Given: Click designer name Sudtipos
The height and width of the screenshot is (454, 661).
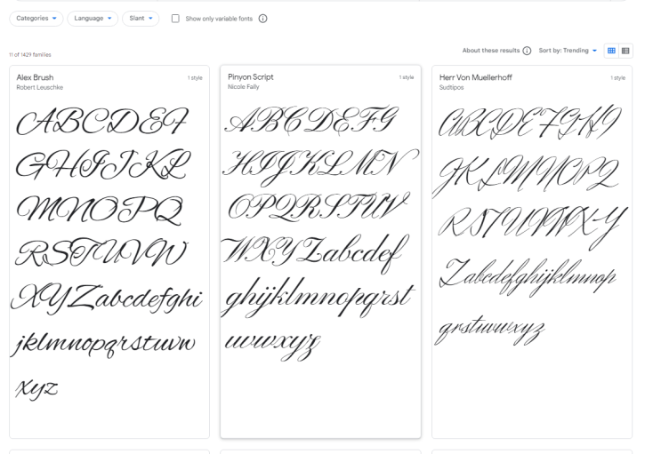Looking at the screenshot, I should point(451,88).
